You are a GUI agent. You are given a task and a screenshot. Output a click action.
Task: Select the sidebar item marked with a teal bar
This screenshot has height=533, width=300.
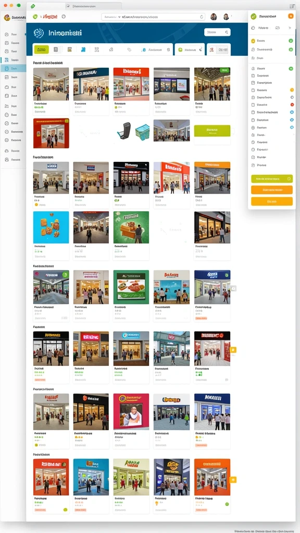pos(13,60)
